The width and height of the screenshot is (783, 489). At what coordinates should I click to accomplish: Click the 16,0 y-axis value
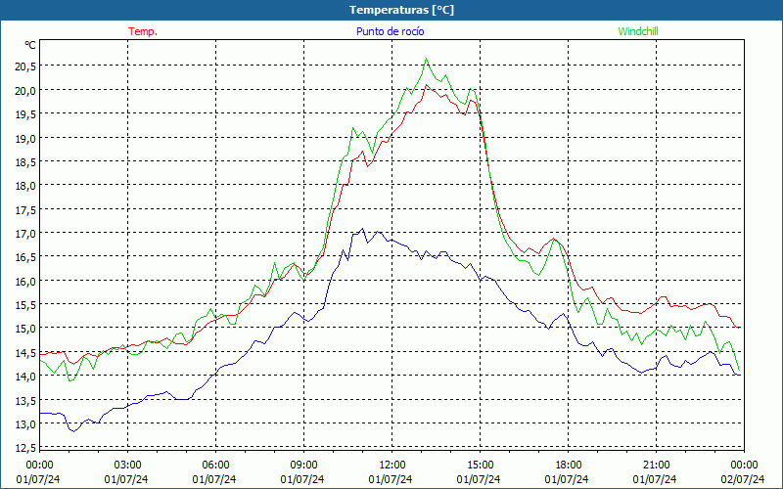(23, 282)
